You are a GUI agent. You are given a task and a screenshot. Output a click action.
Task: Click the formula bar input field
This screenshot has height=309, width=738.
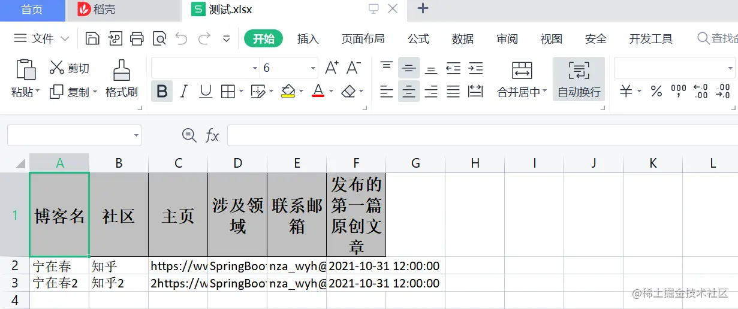483,135
